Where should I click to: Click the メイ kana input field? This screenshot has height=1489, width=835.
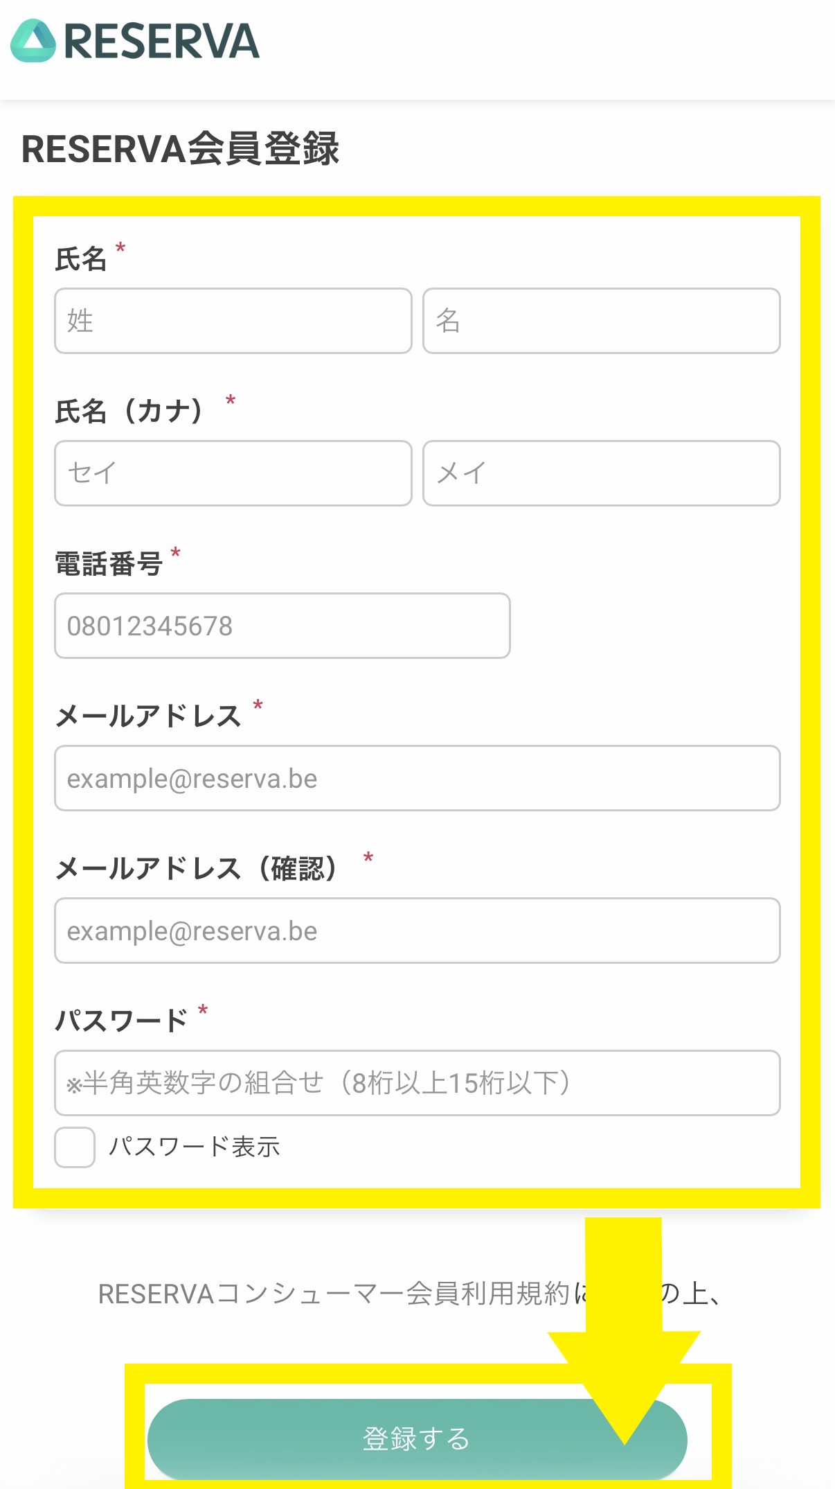601,473
